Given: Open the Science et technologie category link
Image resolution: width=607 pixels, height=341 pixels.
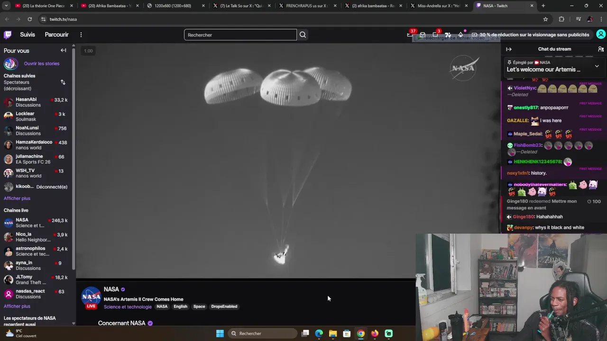Looking at the screenshot, I should [128, 307].
